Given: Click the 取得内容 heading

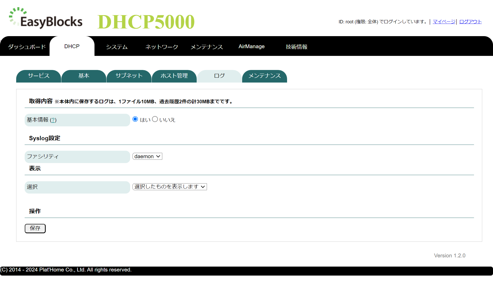Looking at the screenshot, I should coord(41,101).
